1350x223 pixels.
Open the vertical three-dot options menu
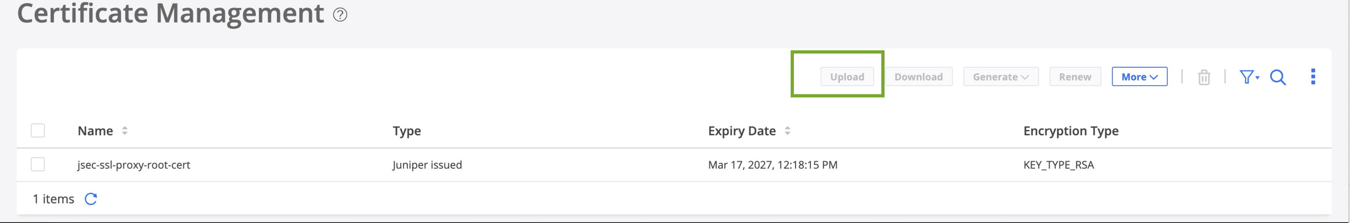(x=1313, y=76)
